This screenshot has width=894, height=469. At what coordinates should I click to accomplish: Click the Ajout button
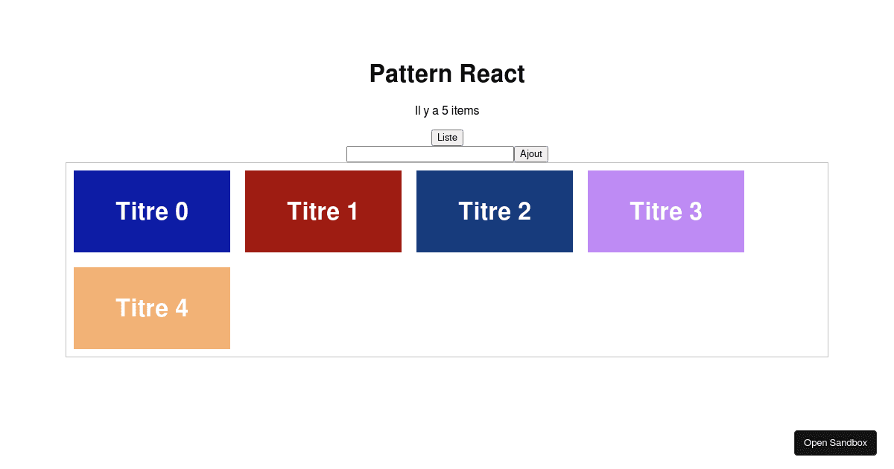531,154
